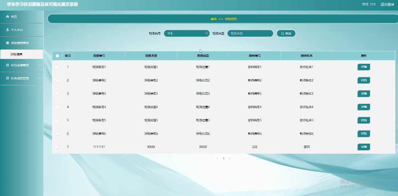Open 详情 for row 班级编号5
398x196 pixels.
coord(364,120)
